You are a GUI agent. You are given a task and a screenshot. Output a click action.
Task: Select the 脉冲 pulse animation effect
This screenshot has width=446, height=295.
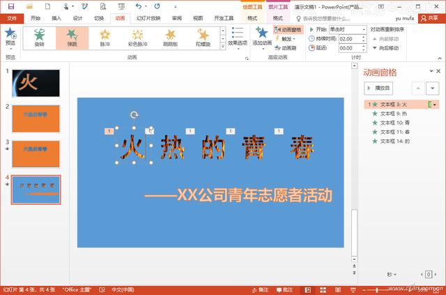point(105,38)
